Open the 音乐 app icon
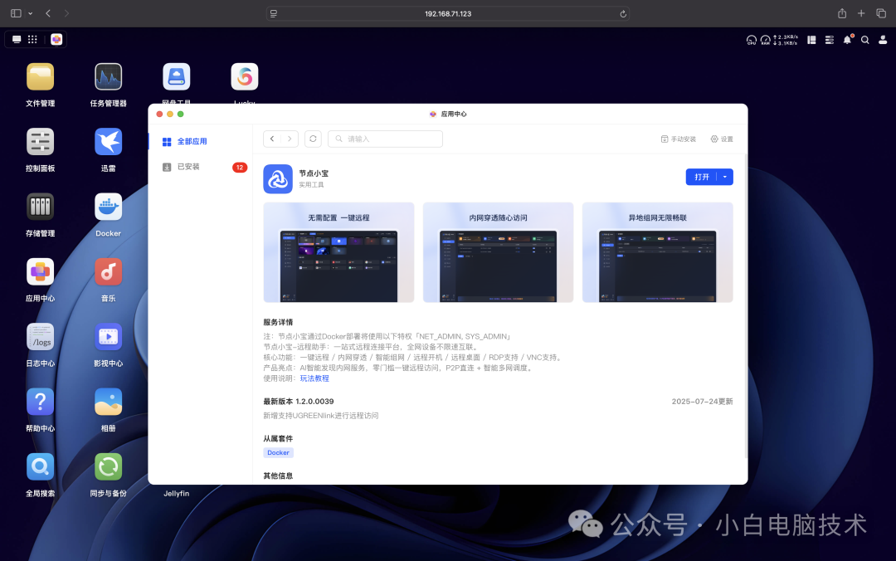 (108, 271)
